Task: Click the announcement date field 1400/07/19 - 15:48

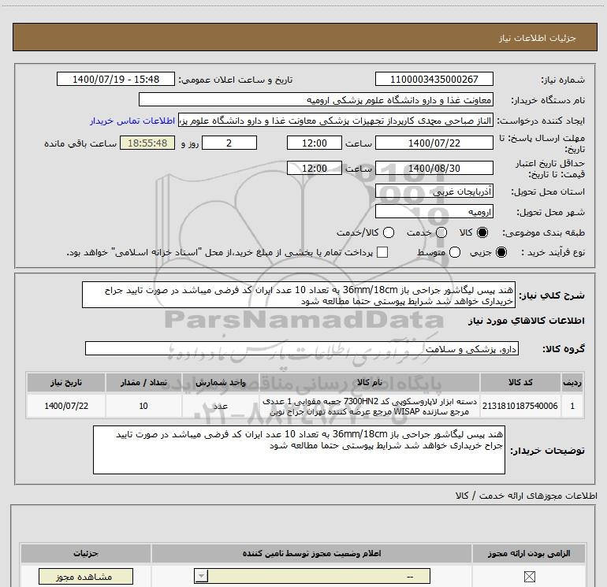Action: coord(116,79)
